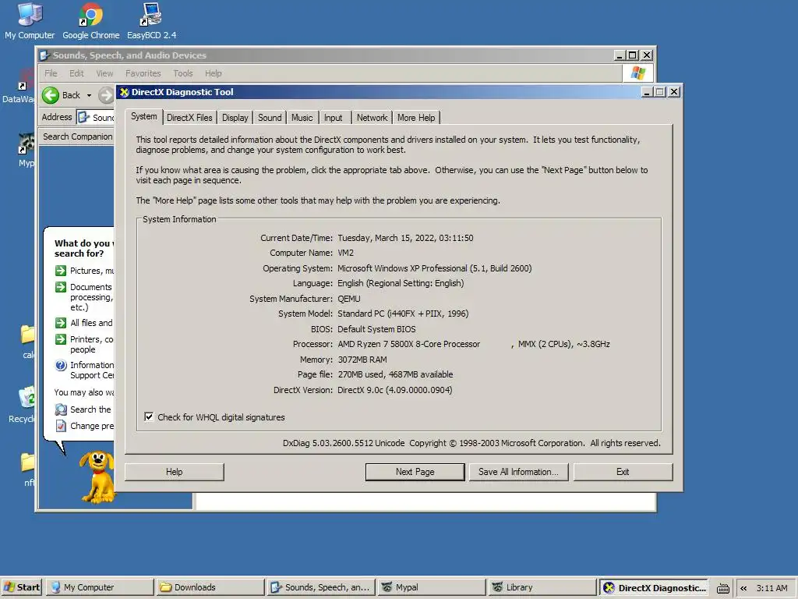Open the View menu in Sounds window
Image resolution: width=798 pixels, height=599 pixels.
tap(104, 73)
